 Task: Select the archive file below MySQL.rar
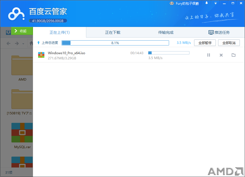(x=22, y=162)
